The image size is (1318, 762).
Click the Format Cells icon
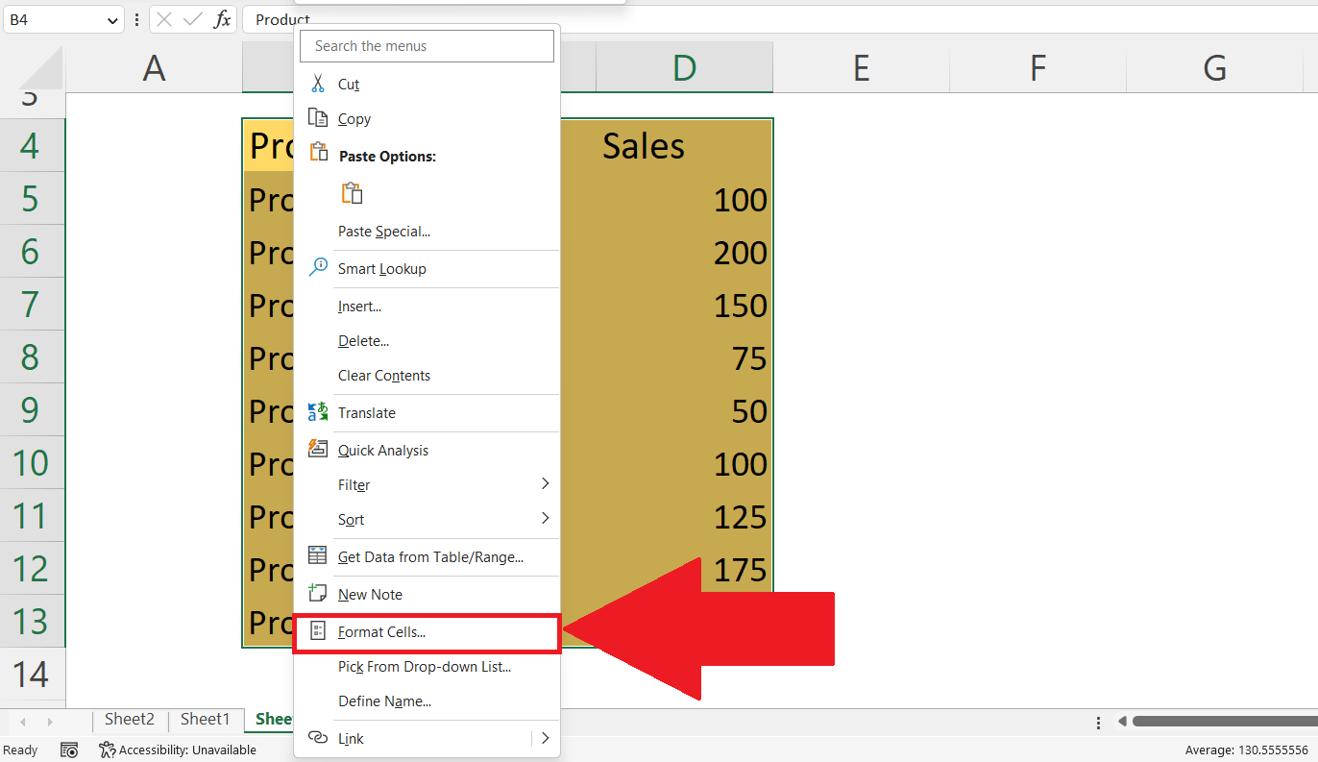(318, 630)
